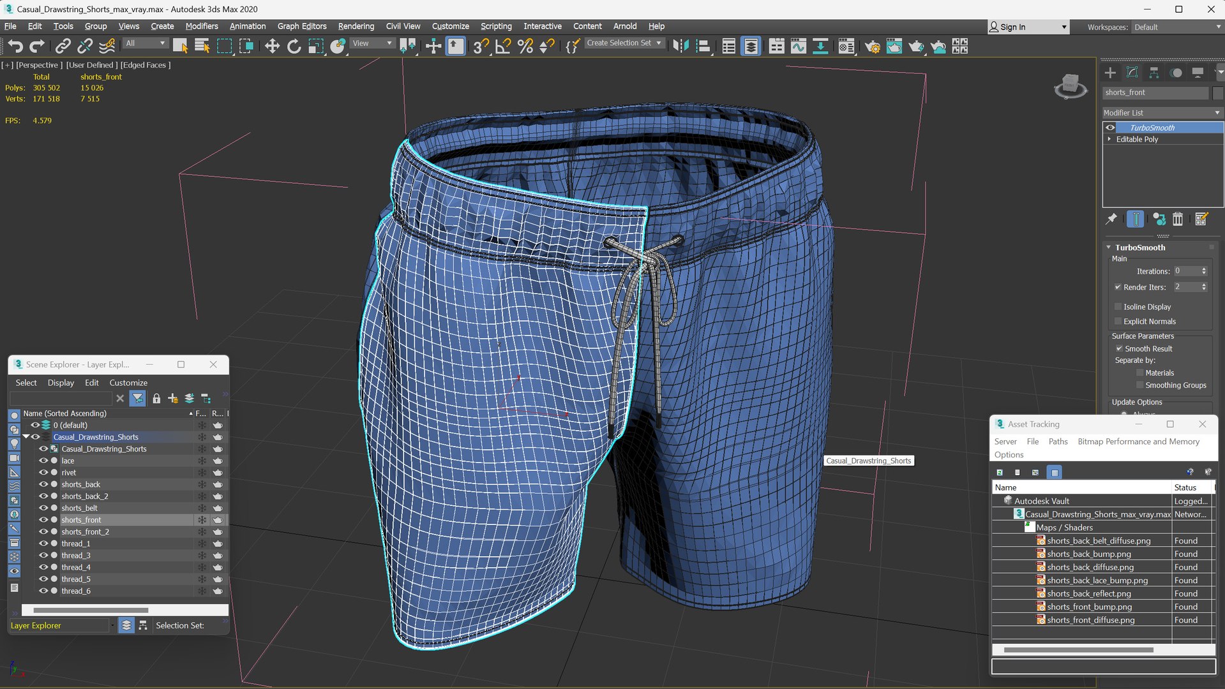1225x689 pixels.
Task: Enable the Isoline Display checkbox
Action: click(x=1118, y=307)
